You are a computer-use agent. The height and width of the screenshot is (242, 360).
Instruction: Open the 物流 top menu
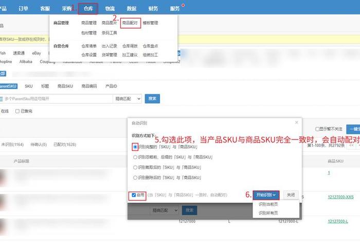coord(110,9)
